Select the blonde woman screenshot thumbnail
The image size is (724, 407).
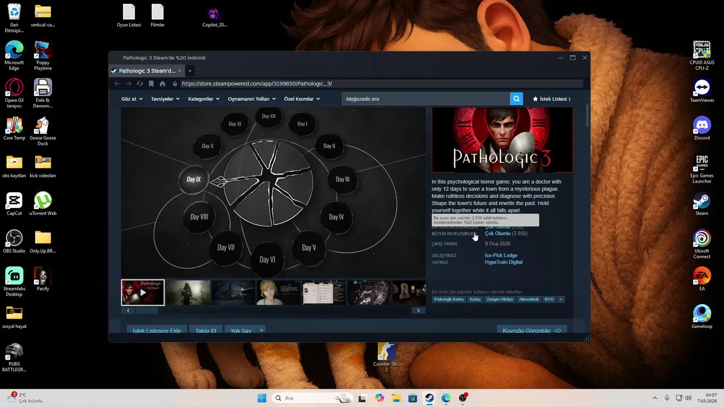(278, 292)
